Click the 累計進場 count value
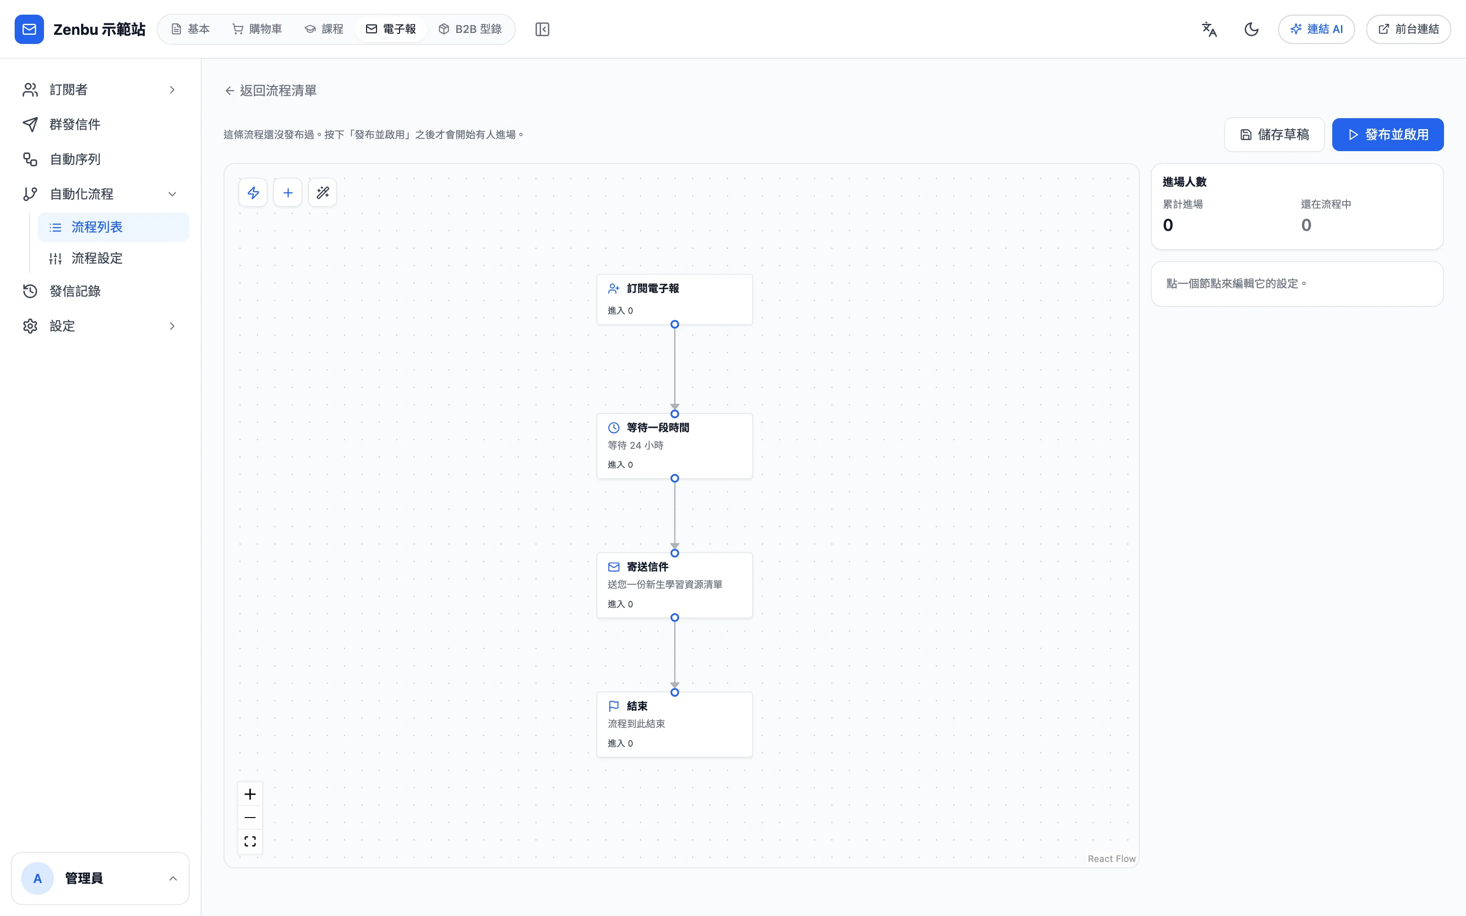The height and width of the screenshot is (916, 1466). click(1168, 225)
